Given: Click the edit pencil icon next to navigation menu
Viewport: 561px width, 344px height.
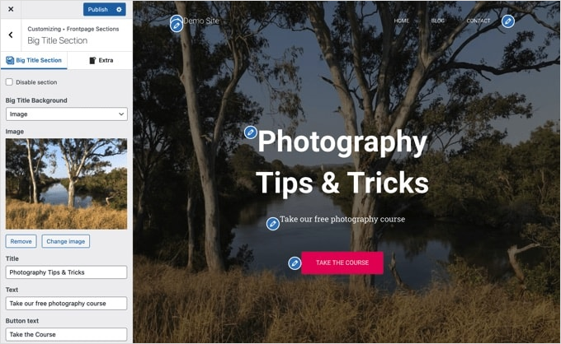Looking at the screenshot, I should 507,21.
